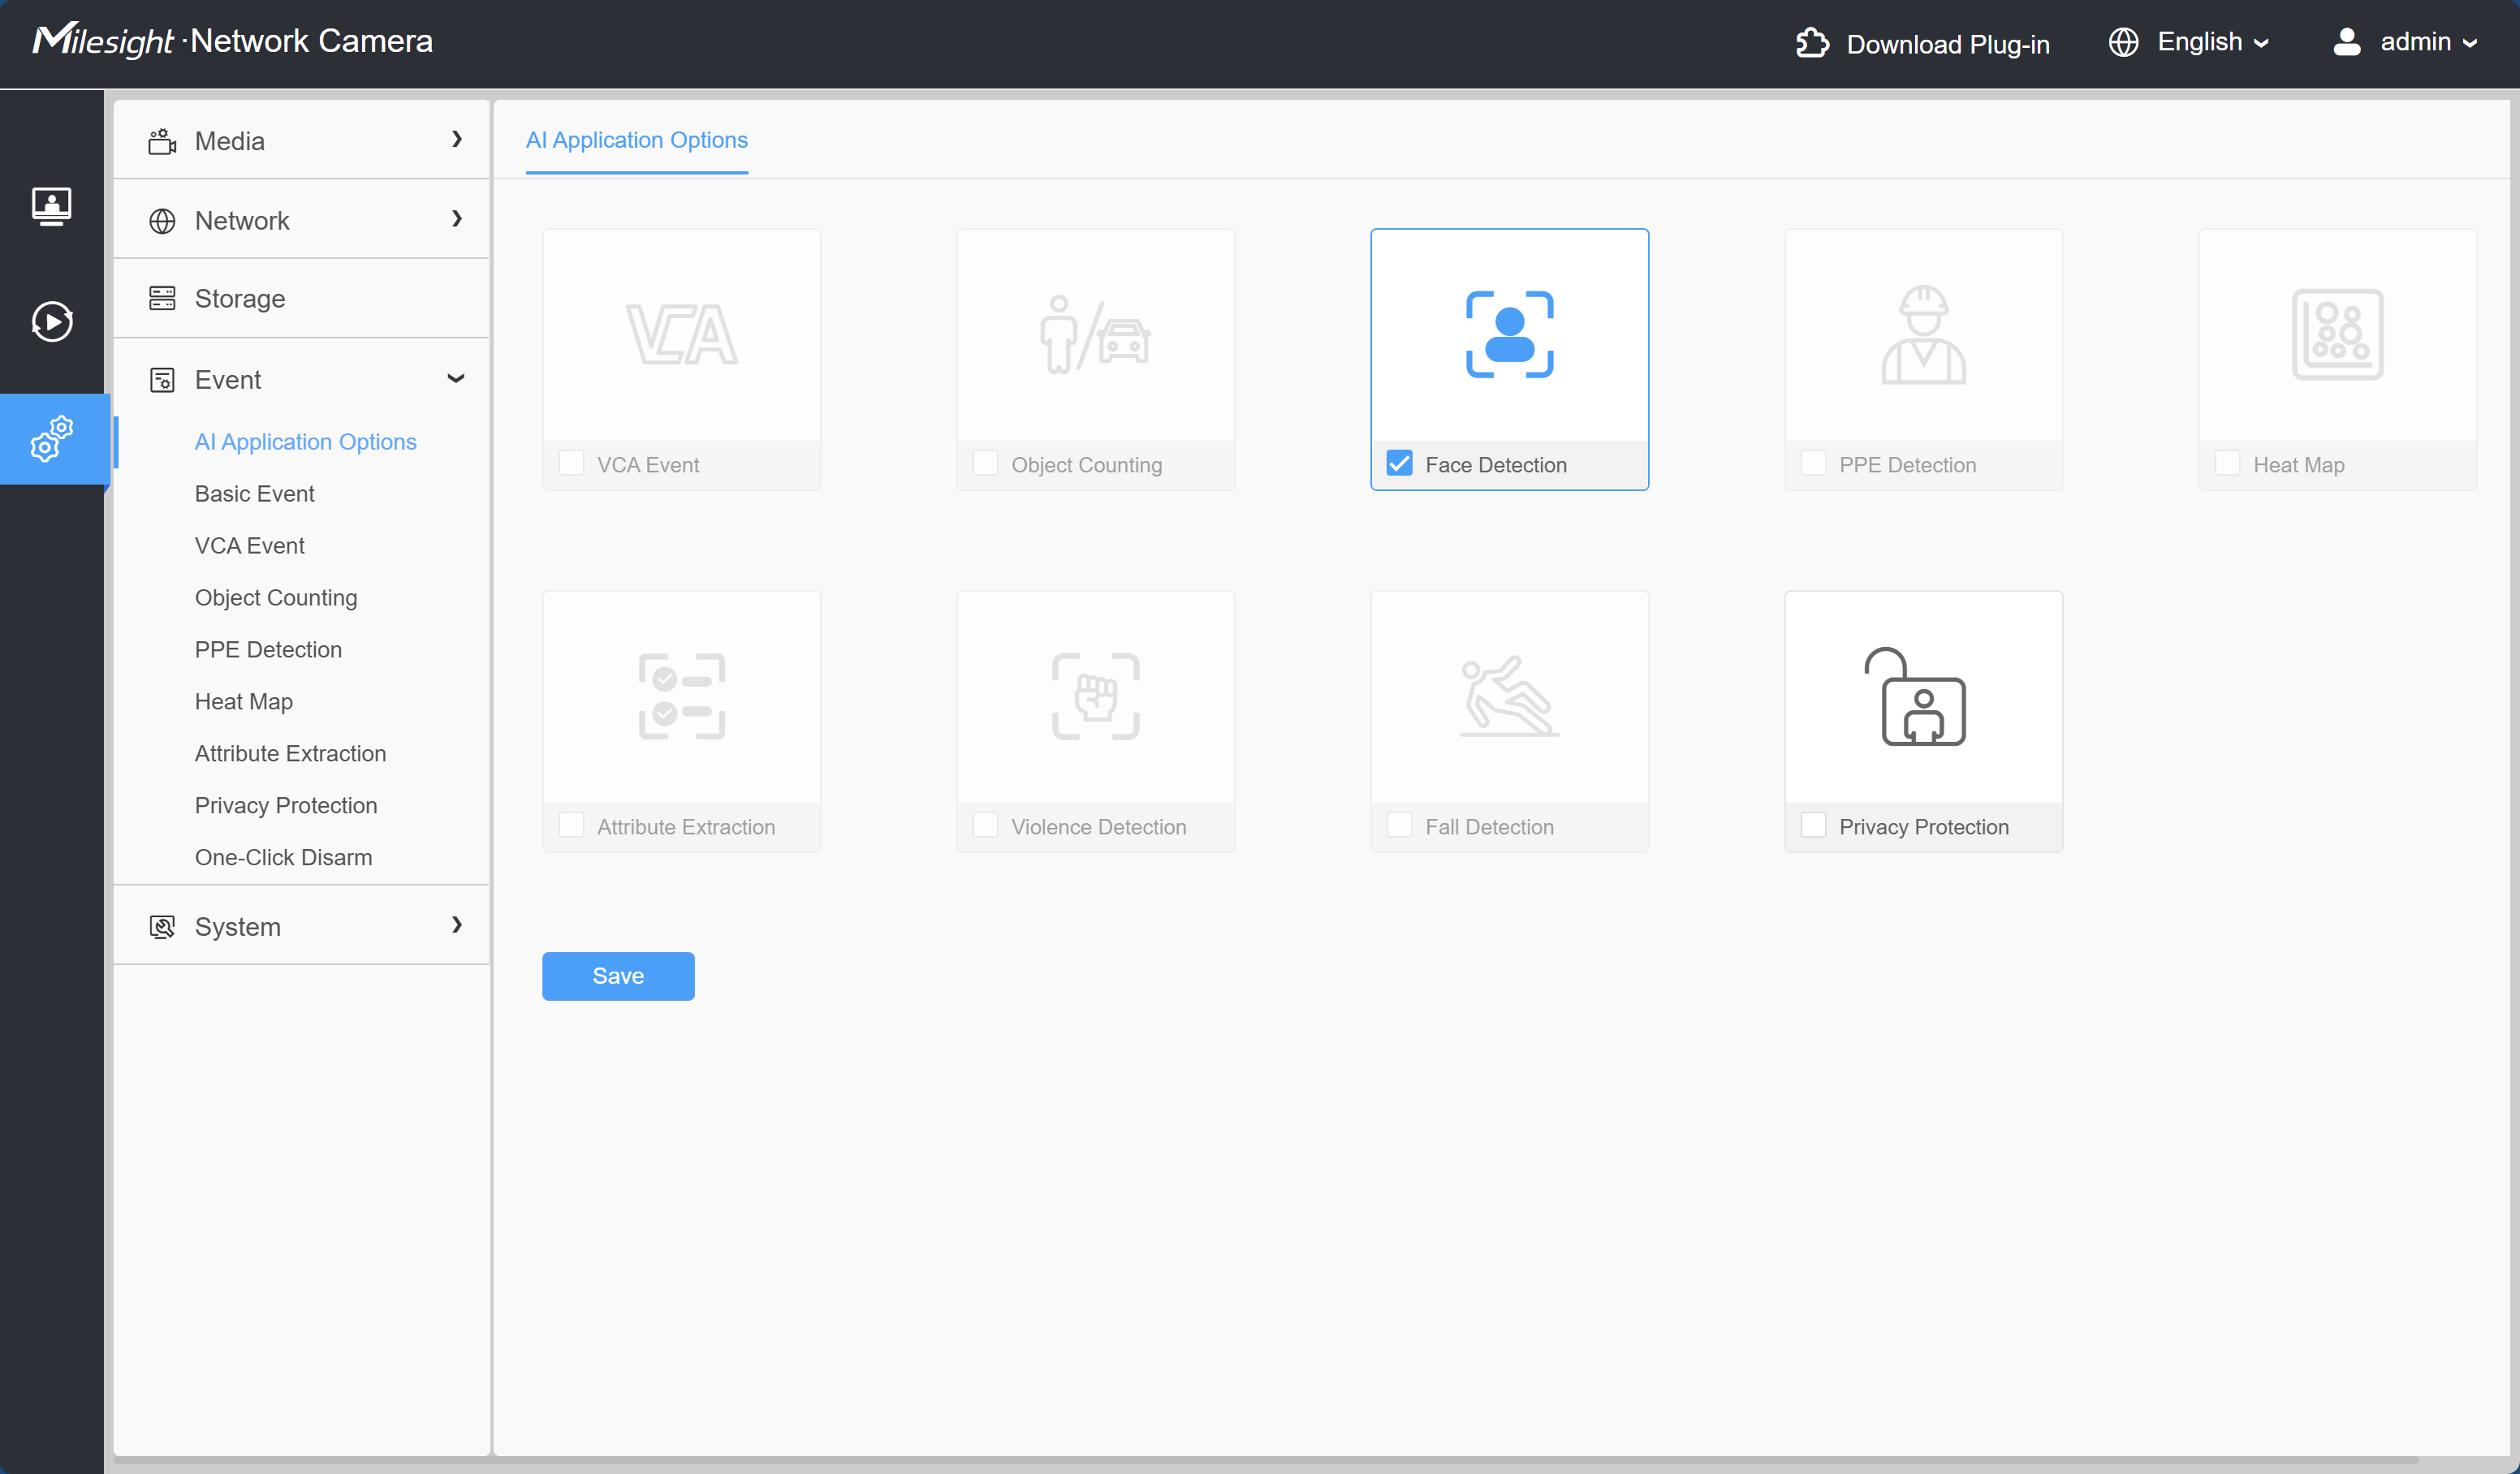Image resolution: width=2520 pixels, height=1474 pixels.
Task: Tick the Attribute Extraction checkbox
Action: tap(571, 825)
